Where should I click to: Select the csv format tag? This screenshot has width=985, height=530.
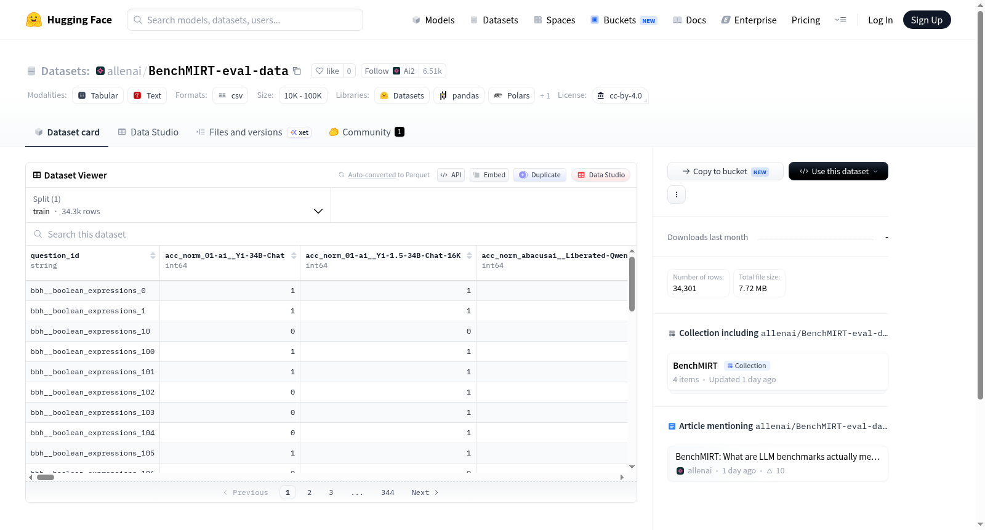pos(230,95)
